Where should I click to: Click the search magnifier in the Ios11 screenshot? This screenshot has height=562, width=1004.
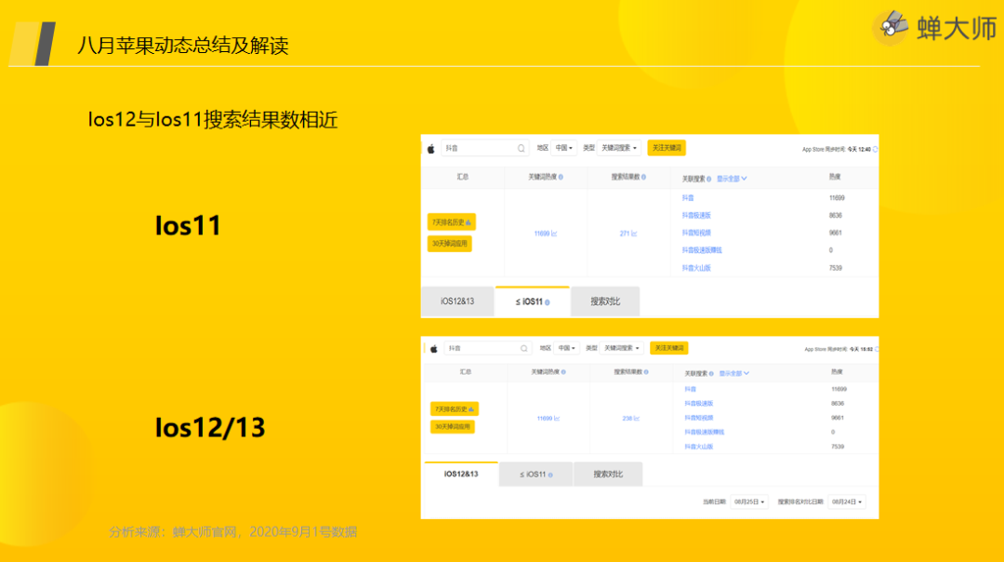pos(522,149)
